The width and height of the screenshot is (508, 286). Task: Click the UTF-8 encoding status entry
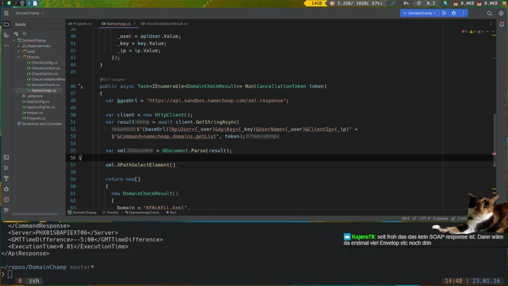tap(425, 218)
